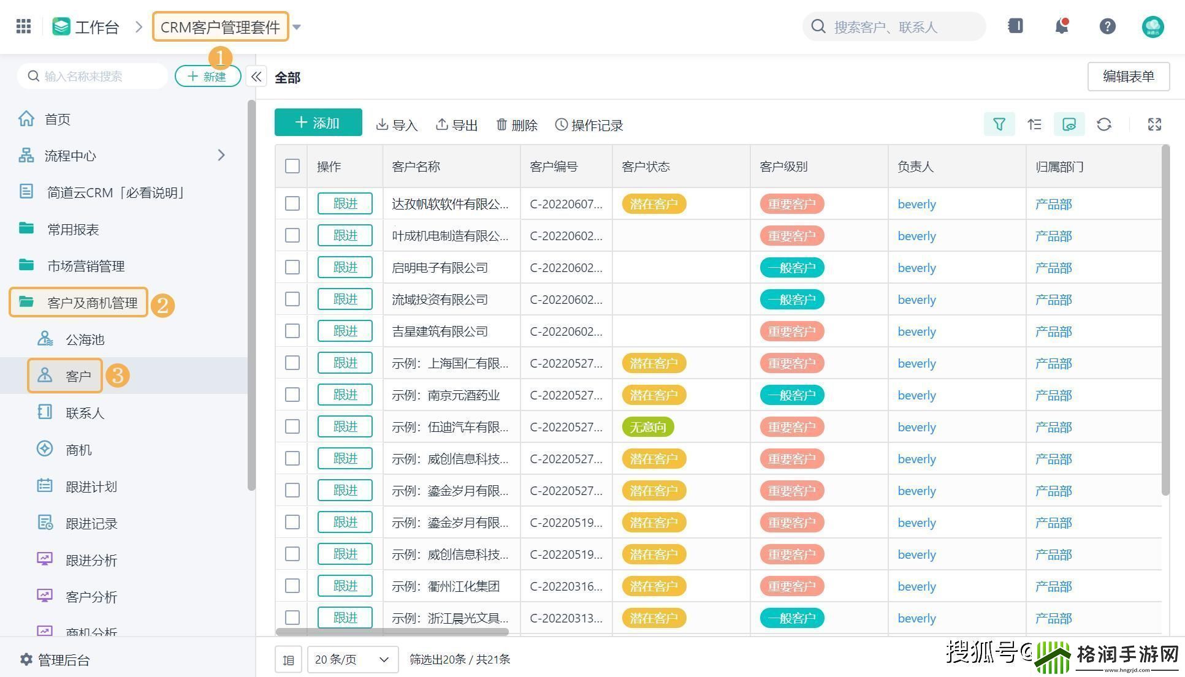The width and height of the screenshot is (1185, 677).
Task: Click the apps grid icon in top-left corner
Action: coord(23,26)
